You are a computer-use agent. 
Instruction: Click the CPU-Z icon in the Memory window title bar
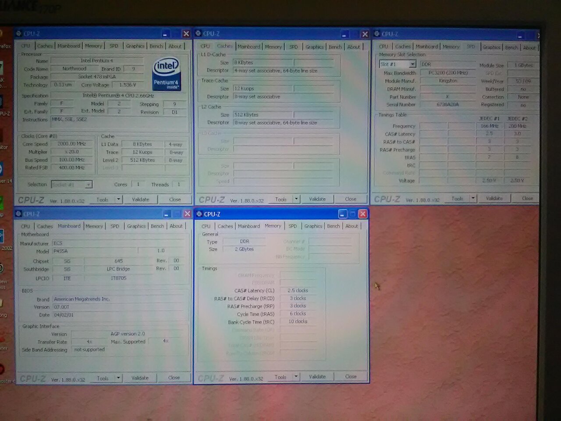point(199,214)
